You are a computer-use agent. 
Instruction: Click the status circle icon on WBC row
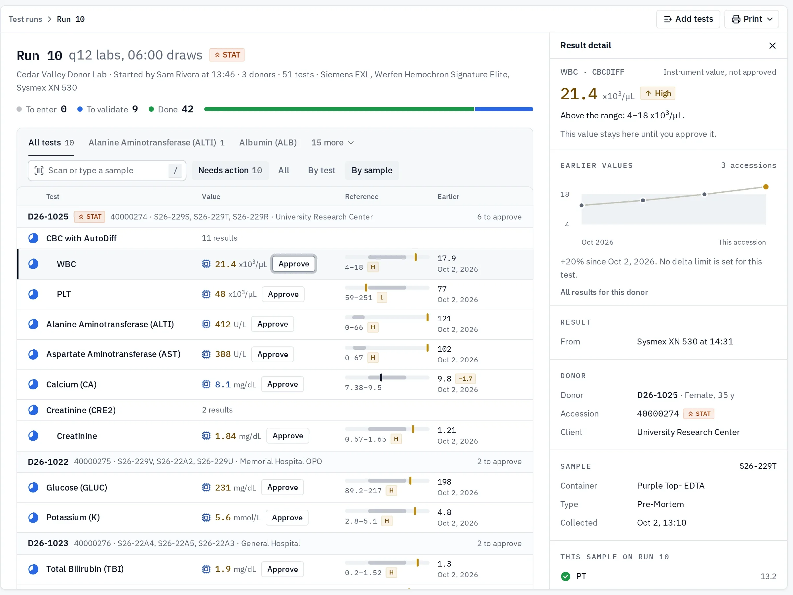click(x=33, y=264)
